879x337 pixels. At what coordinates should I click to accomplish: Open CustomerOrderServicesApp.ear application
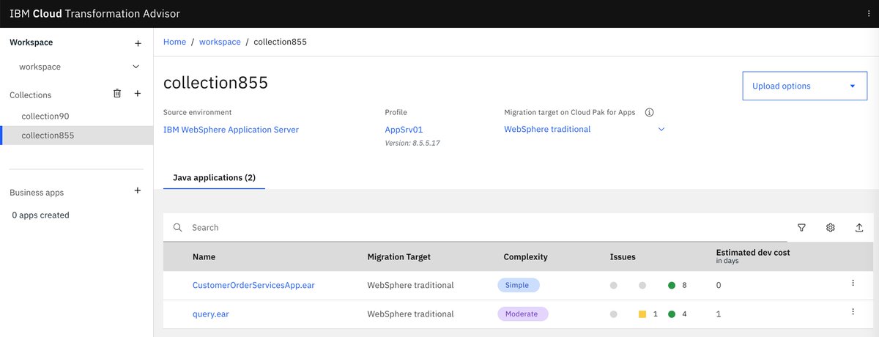[x=253, y=285]
